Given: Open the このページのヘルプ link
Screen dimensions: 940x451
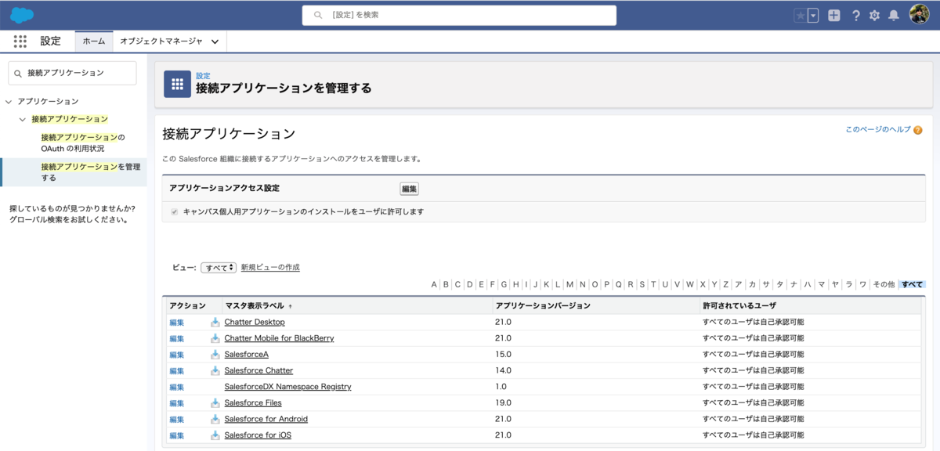Looking at the screenshot, I should point(878,129).
